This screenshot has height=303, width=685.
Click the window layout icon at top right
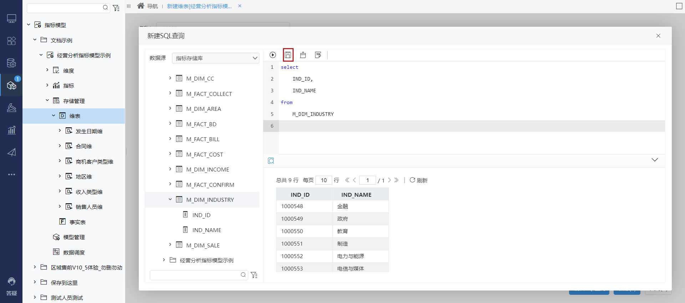(679, 6)
